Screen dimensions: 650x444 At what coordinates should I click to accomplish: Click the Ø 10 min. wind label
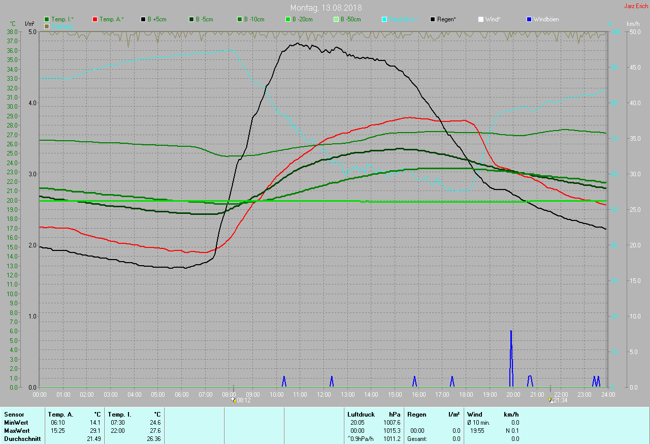pos(478,423)
